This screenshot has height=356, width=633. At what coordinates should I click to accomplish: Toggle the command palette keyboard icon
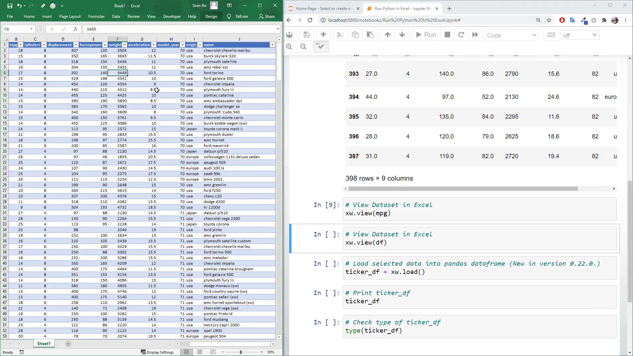click(551, 35)
